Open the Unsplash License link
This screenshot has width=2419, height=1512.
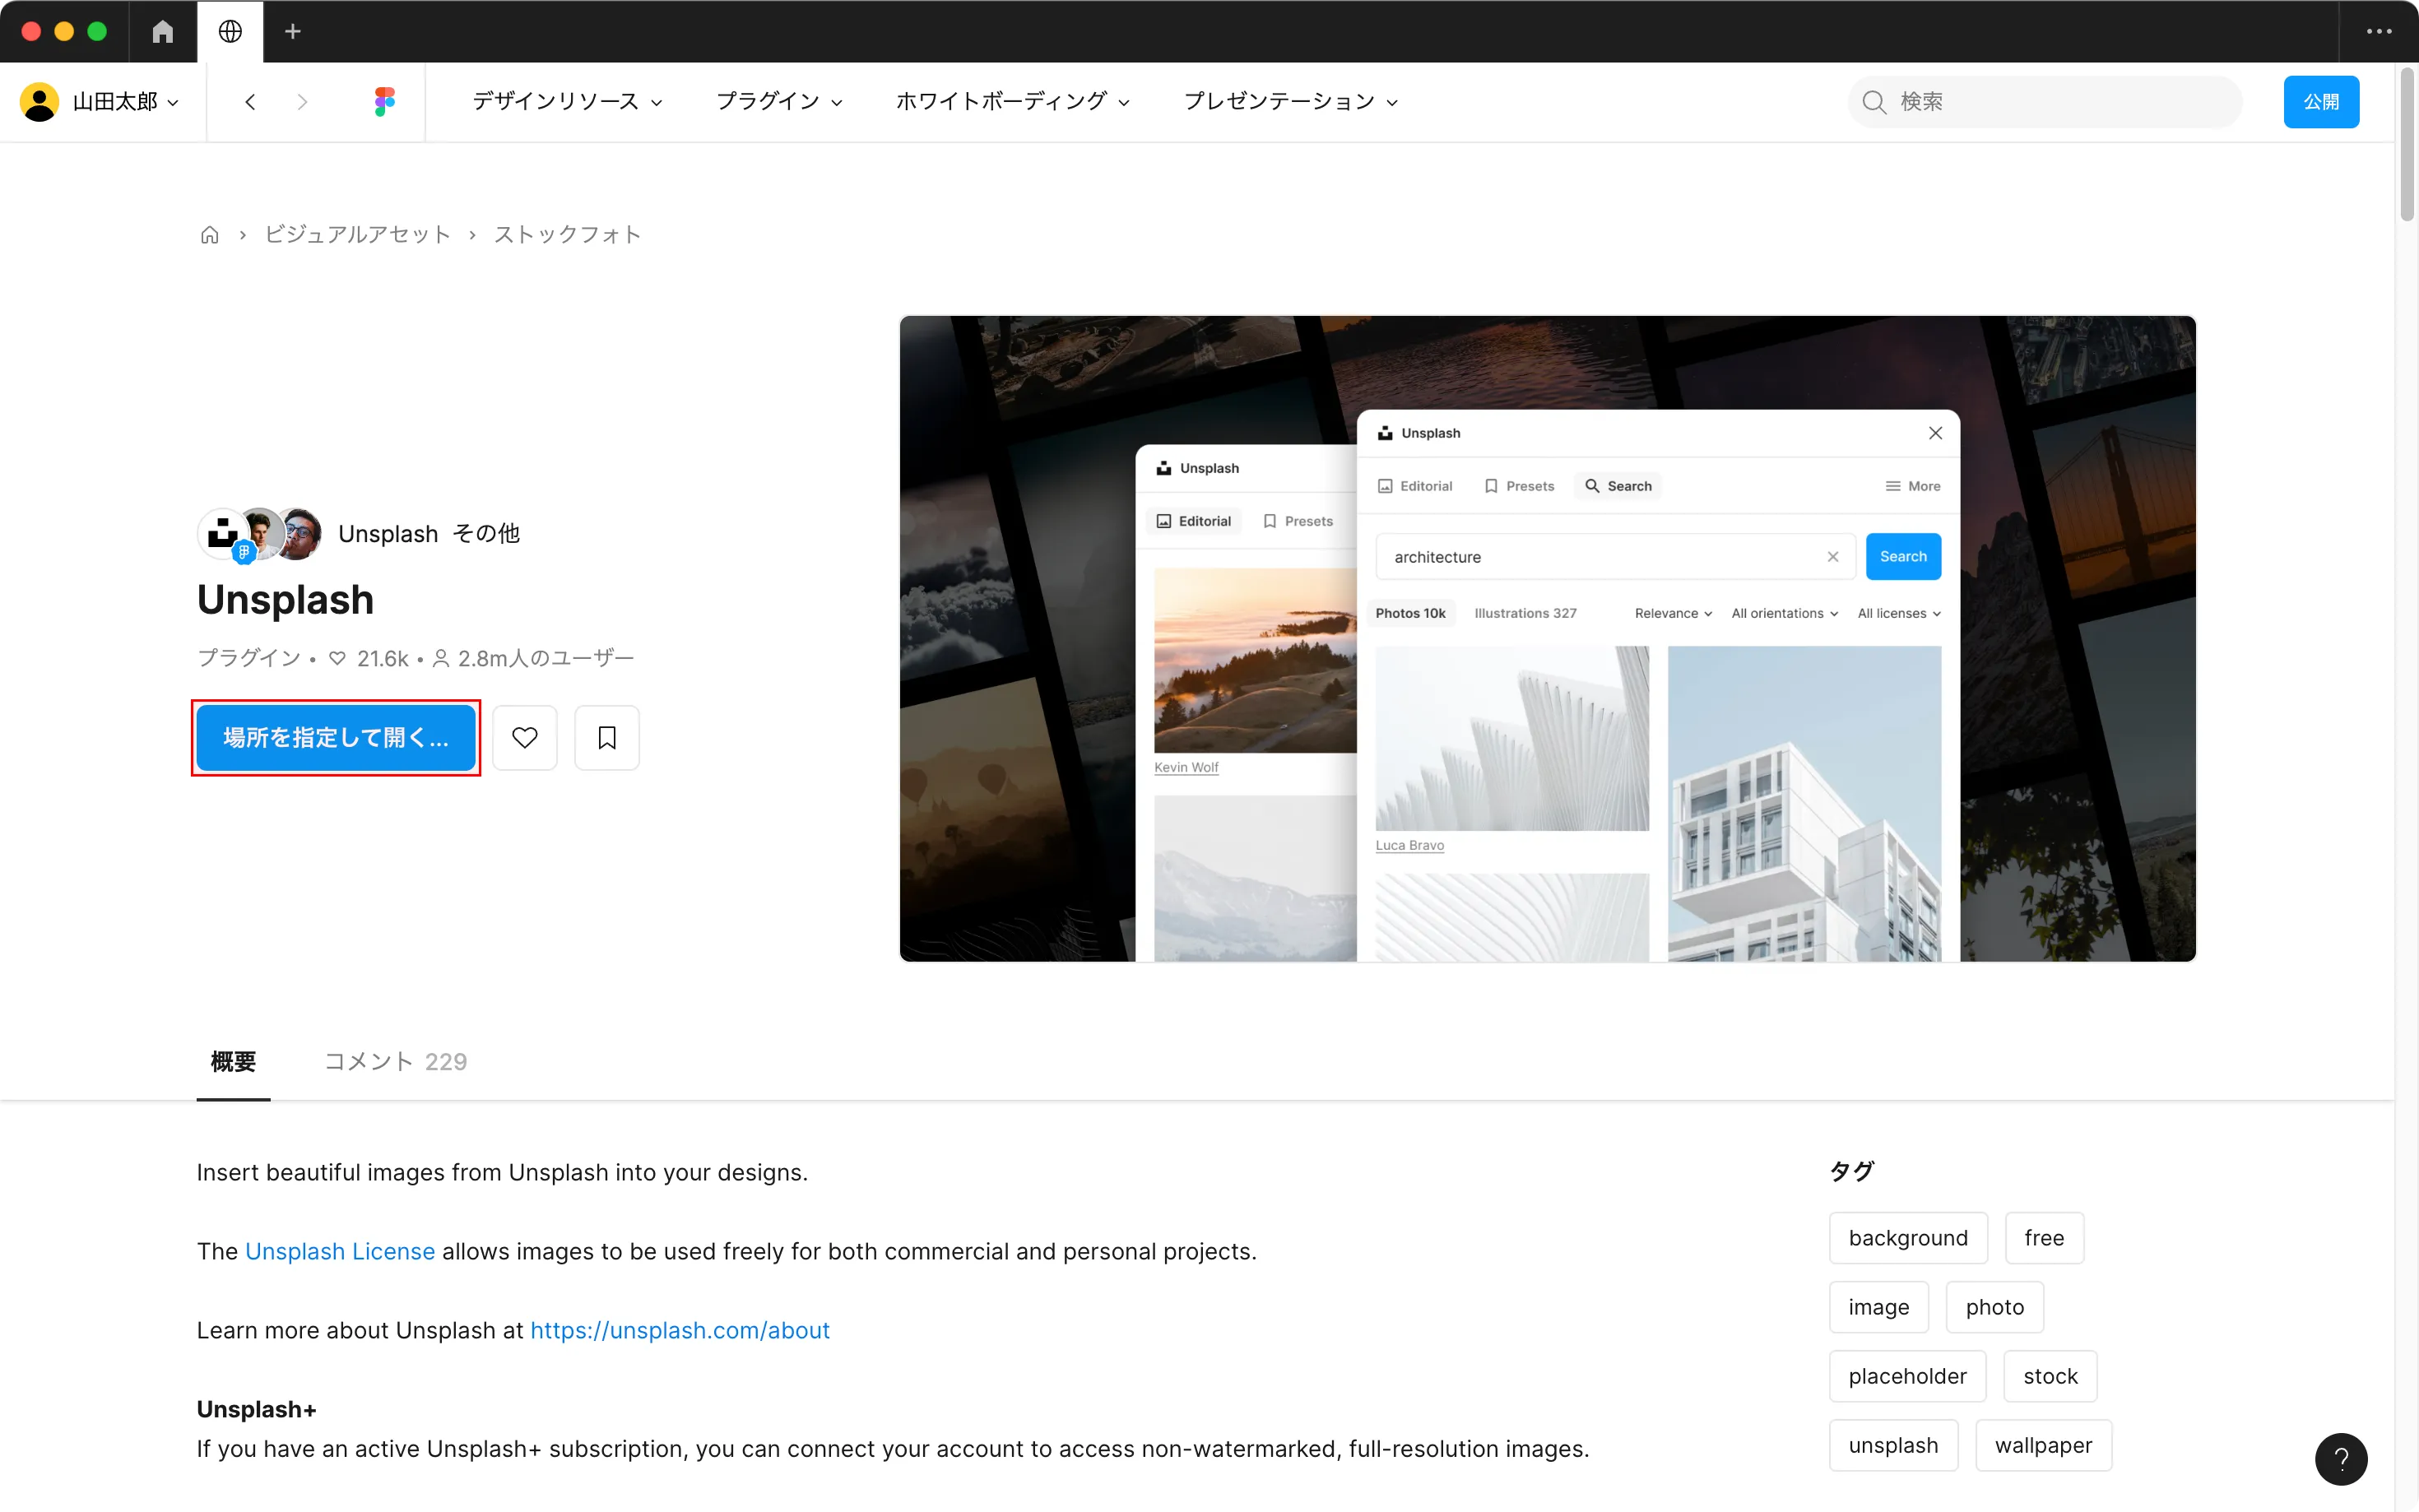[340, 1251]
